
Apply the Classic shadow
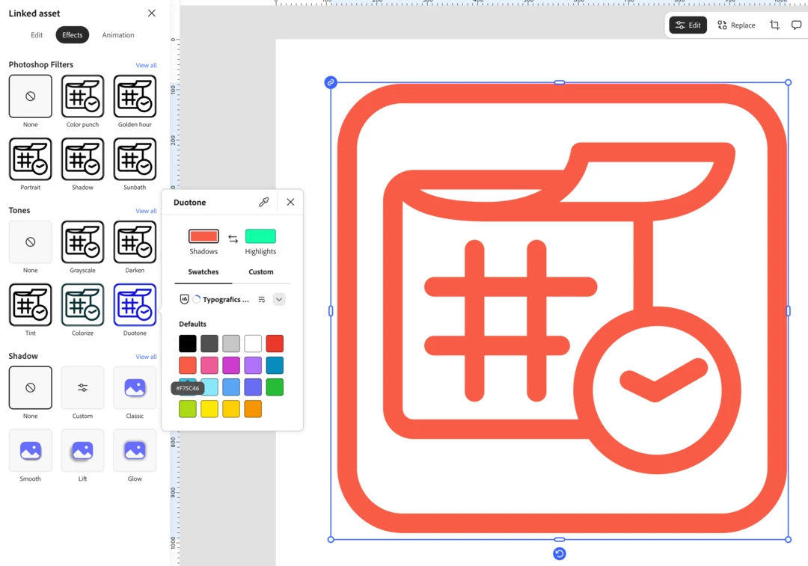[x=135, y=388]
